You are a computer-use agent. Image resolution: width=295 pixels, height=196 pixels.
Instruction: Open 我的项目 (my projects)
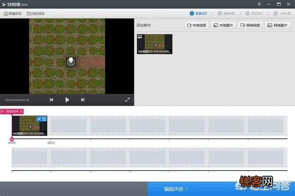[x=35, y=13]
